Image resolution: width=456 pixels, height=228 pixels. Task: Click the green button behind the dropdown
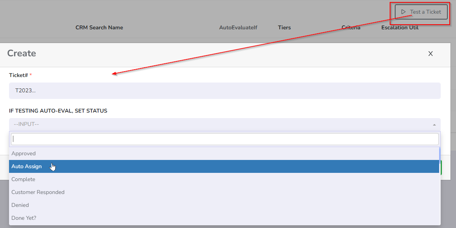click(441, 167)
